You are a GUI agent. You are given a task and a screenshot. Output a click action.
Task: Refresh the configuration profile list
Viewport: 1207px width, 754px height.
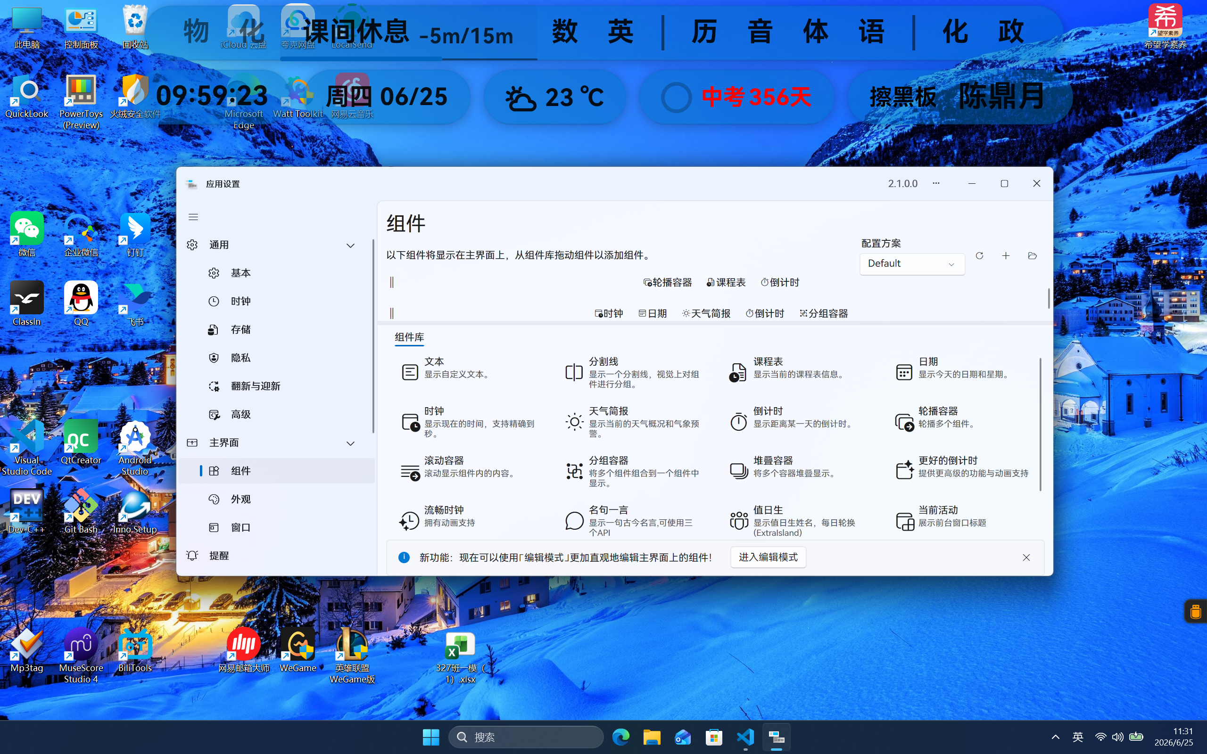(x=979, y=256)
